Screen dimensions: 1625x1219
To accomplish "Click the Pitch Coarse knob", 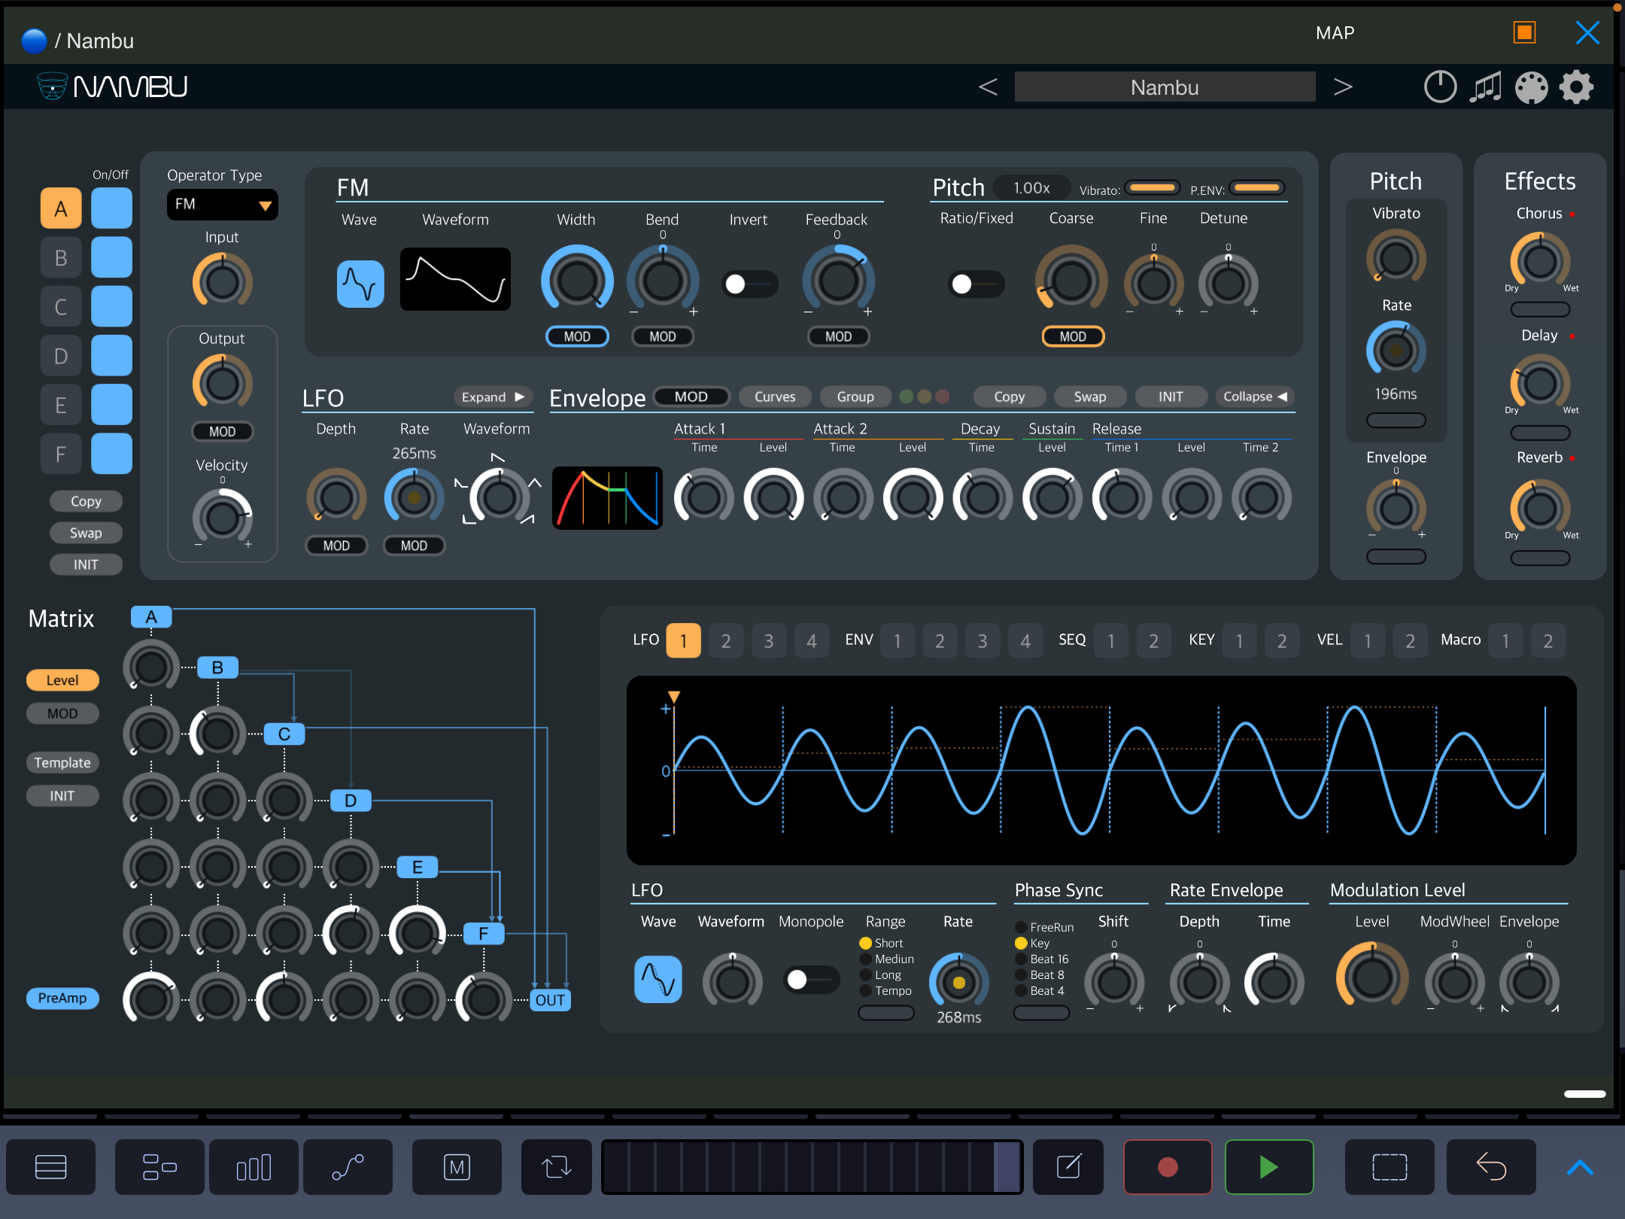I will click(x=1071, y=281).
